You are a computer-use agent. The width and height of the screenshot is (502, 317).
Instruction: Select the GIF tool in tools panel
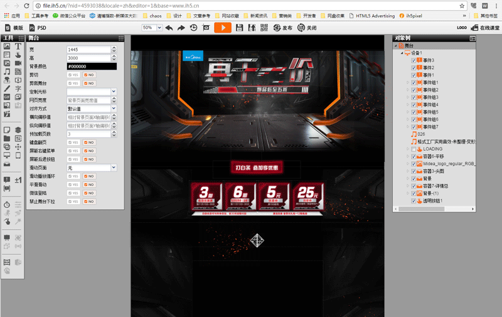point(8,97)
